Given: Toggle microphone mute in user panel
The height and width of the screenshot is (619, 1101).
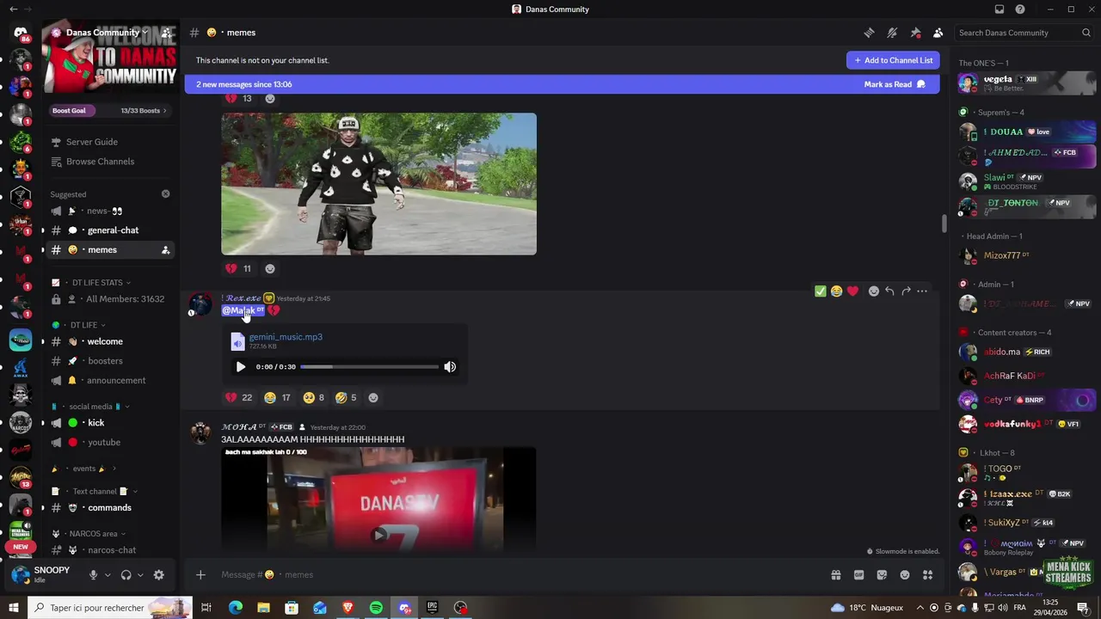Looking at the screenshot, I should click(x=93, y=574).
